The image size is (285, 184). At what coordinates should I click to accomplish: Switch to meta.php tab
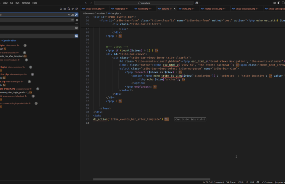tap(188, 9)
